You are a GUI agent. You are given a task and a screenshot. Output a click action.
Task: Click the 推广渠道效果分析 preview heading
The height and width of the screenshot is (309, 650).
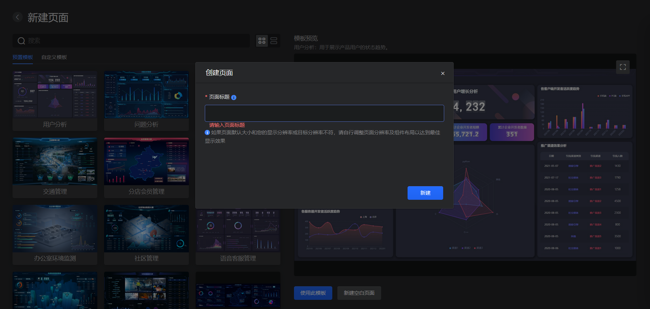(553, 146)
